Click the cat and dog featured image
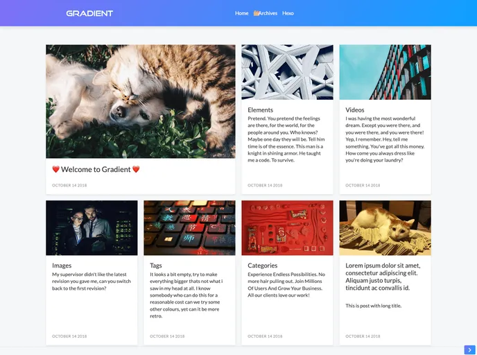This screenshot has height=355, width=477. click(141, 101)
